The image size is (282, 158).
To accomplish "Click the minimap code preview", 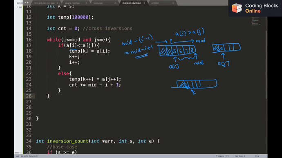I will [x=255, y=21].
